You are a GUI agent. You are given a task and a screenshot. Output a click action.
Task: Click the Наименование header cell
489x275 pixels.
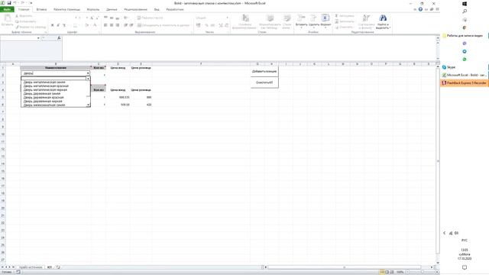point(56,68)
